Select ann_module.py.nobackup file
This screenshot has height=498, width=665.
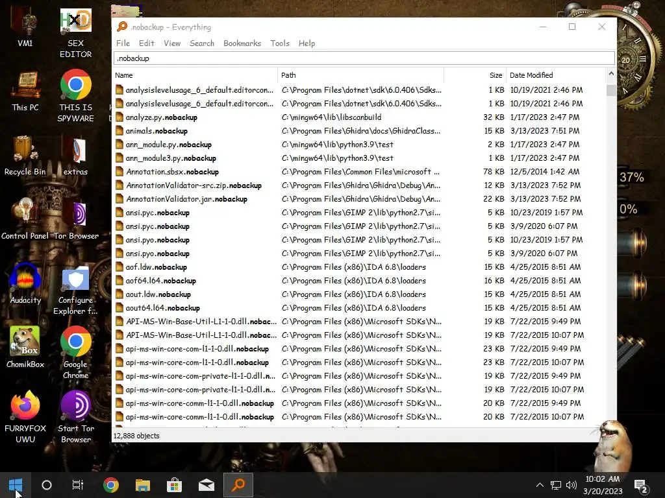[x=359, y=145]
